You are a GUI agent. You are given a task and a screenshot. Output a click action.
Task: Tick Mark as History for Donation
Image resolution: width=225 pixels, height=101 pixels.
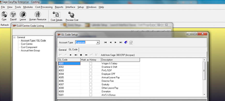[x=91, y=91]
